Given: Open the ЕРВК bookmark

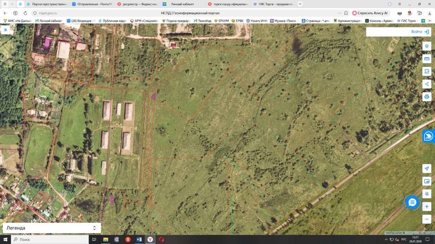Looking at the screenshot, I should point(238,21).
